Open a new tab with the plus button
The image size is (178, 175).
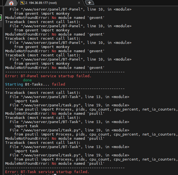(x=89, y=3)
